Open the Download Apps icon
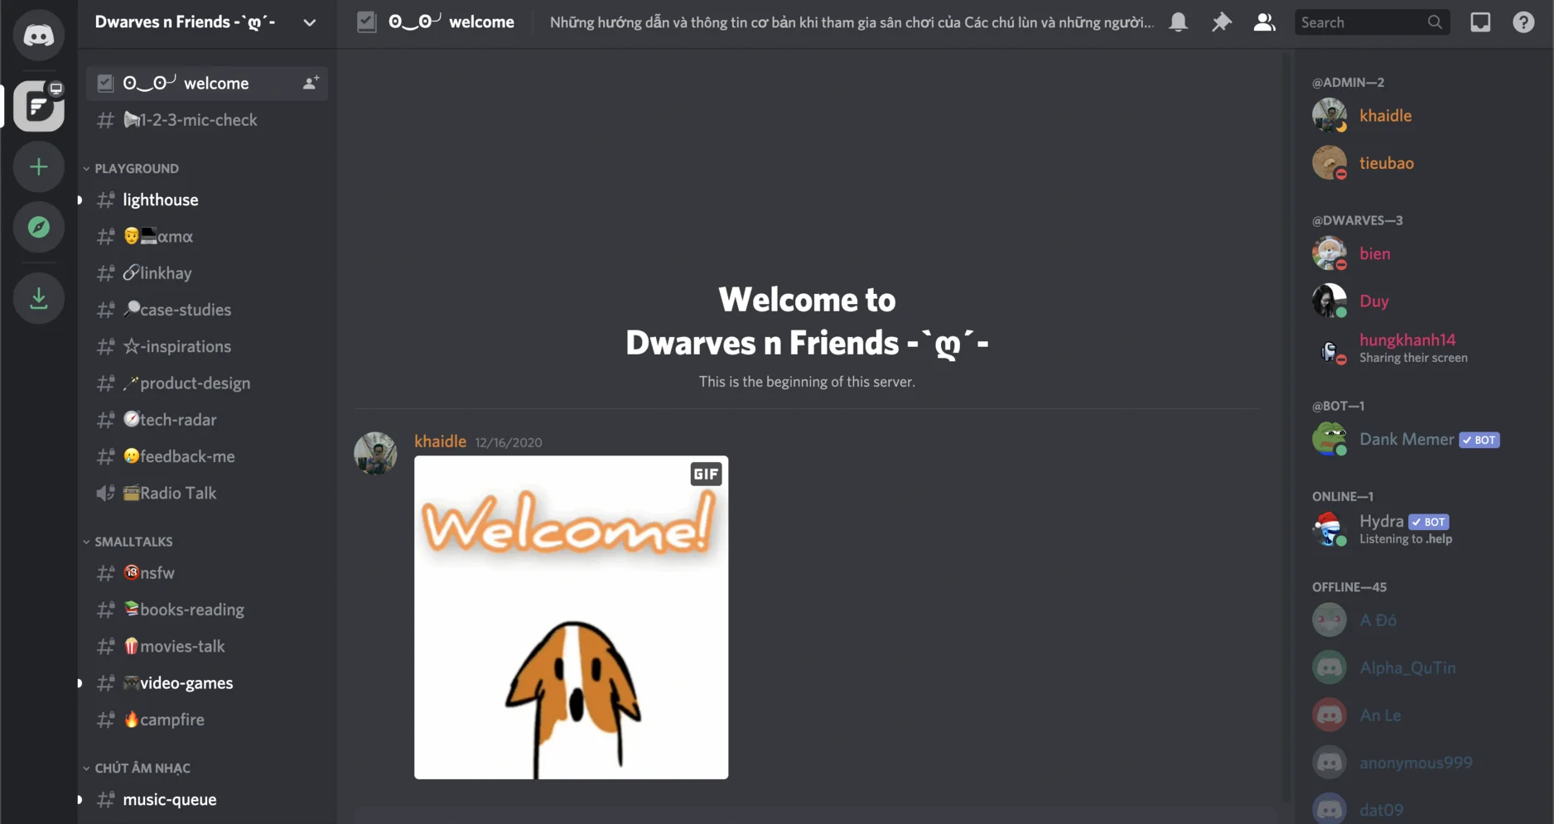Image resolution: width=1554 pixels, height=824 pixels. point(38,298)
